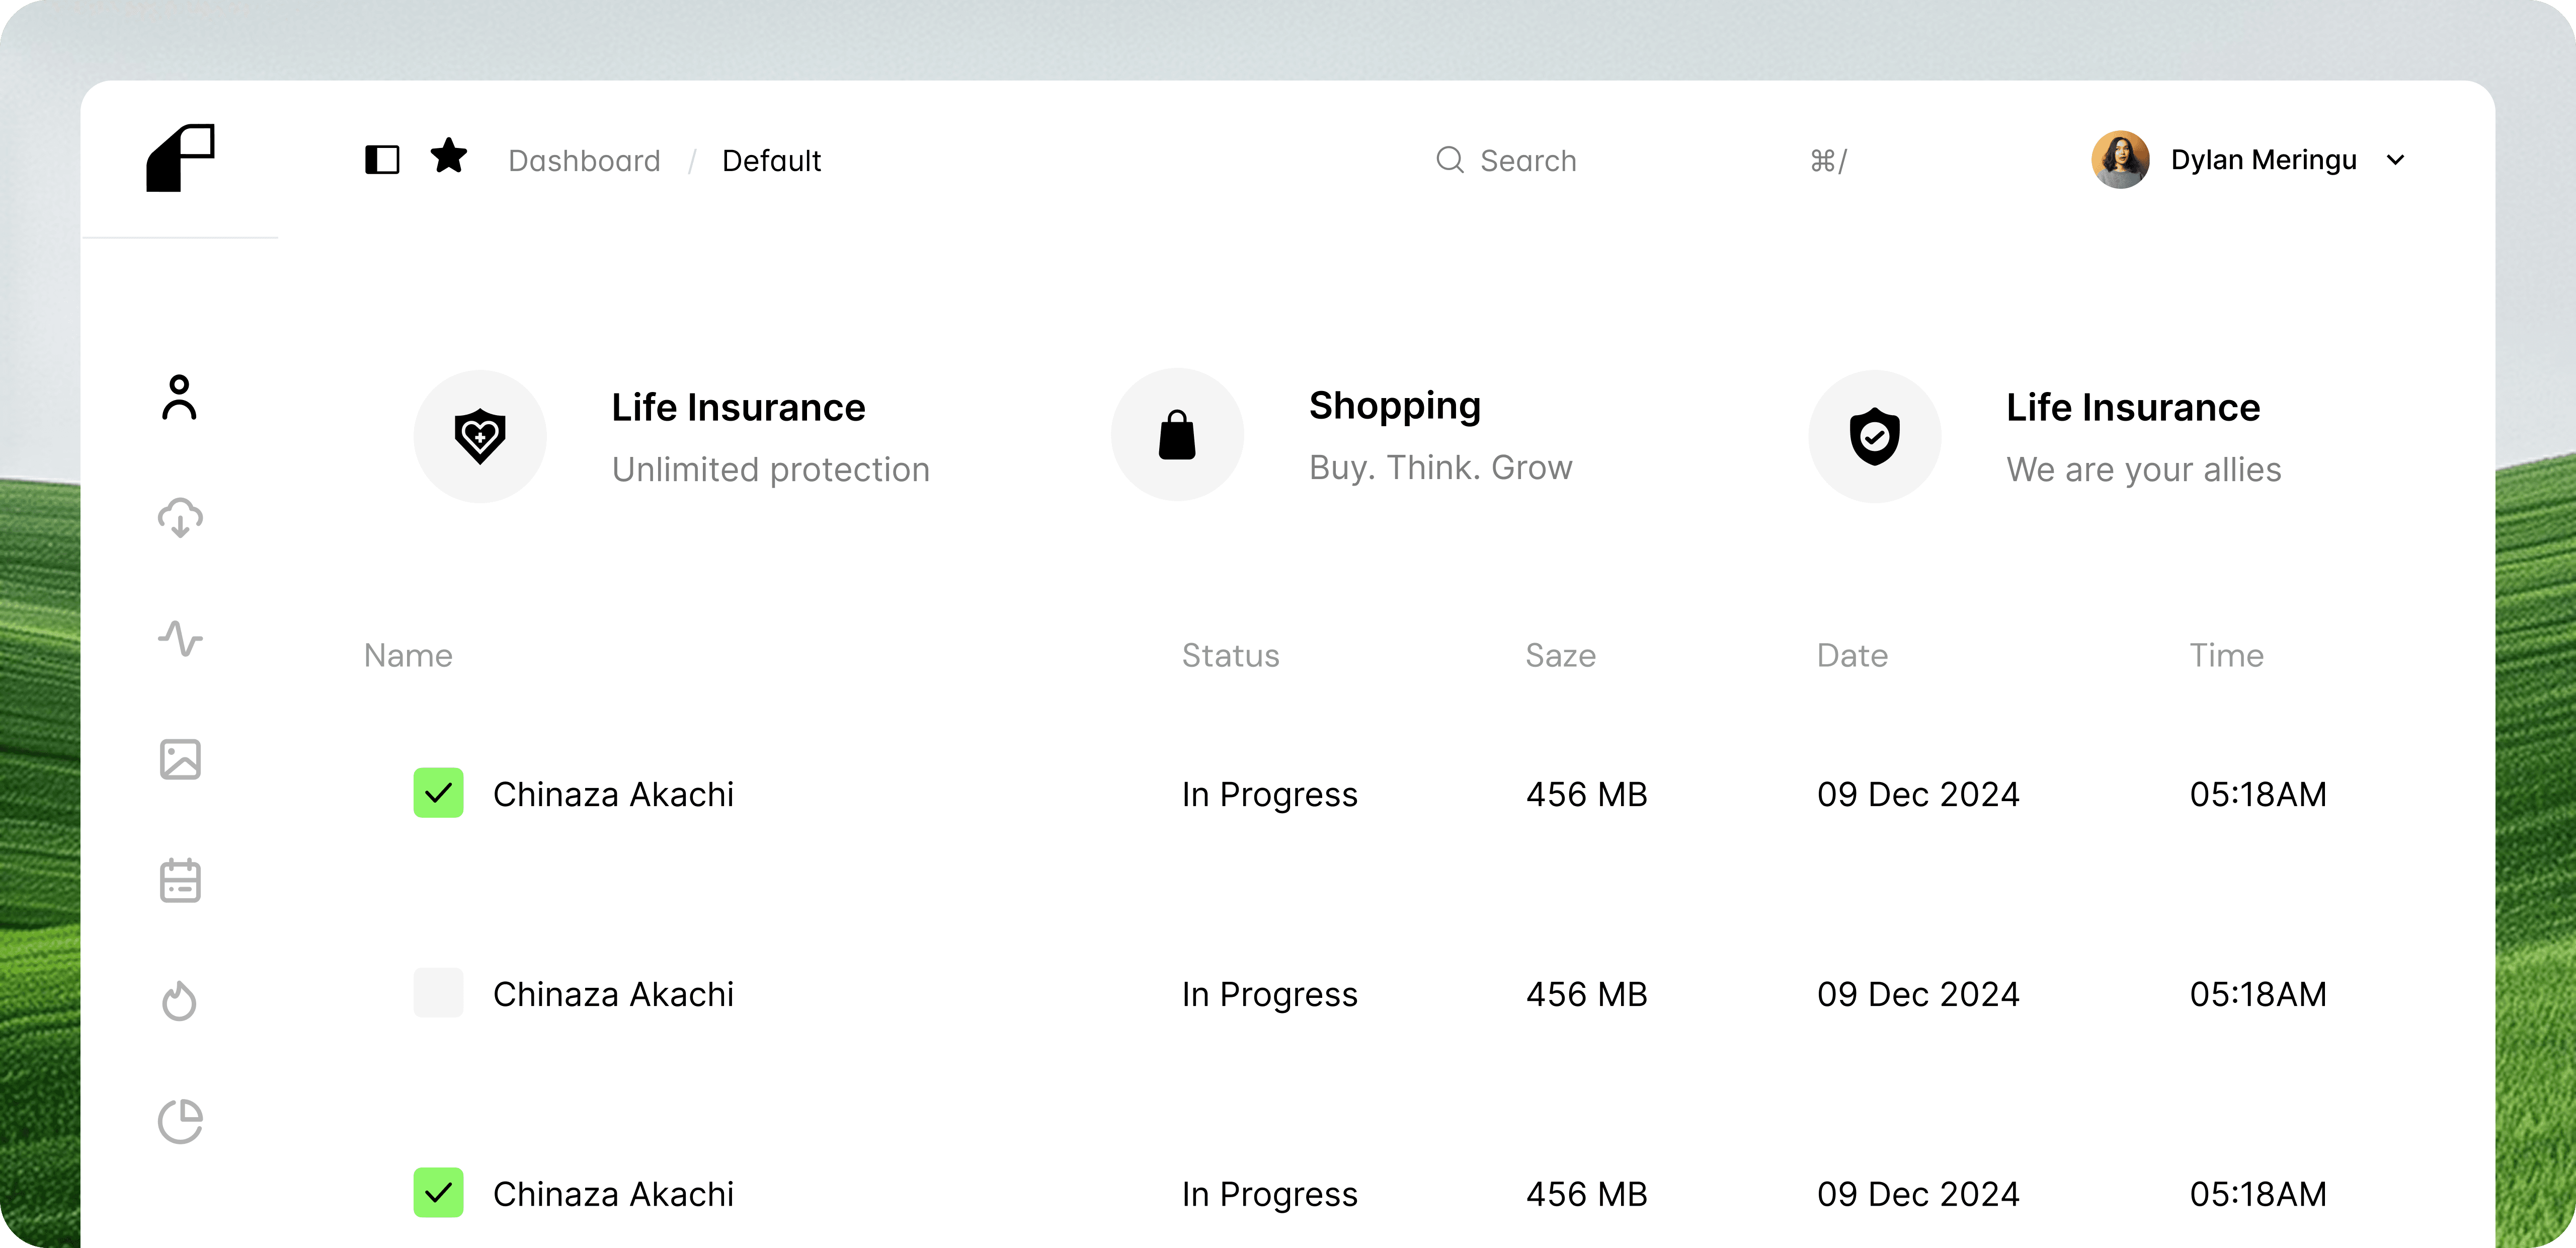Click the user profile sidebar icon
The image size is (2576, 1248).
pyautogui.click(x=180, y=398)
